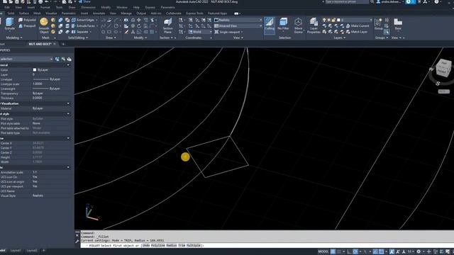Choose Extract Edges in Solid Editing
Image resolution: width=454 pixels, height=255 pixels.
[x=84, y=20]
